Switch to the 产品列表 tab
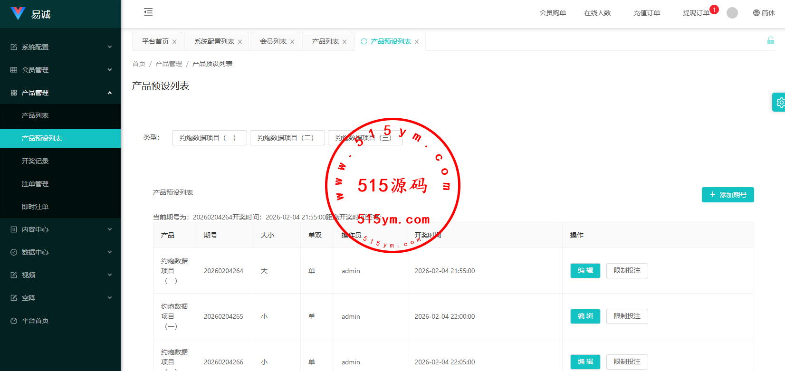Viewport: 785px width, 371px height. coord(325,41)
